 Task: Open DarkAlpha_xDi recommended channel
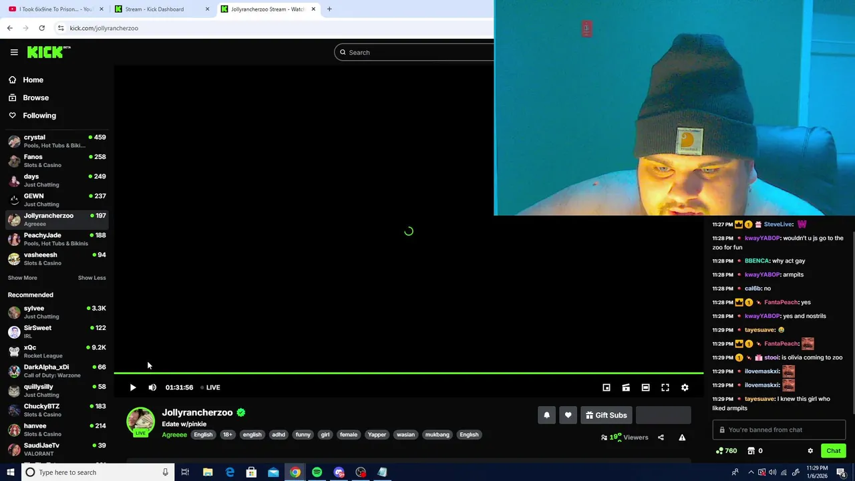57,371
